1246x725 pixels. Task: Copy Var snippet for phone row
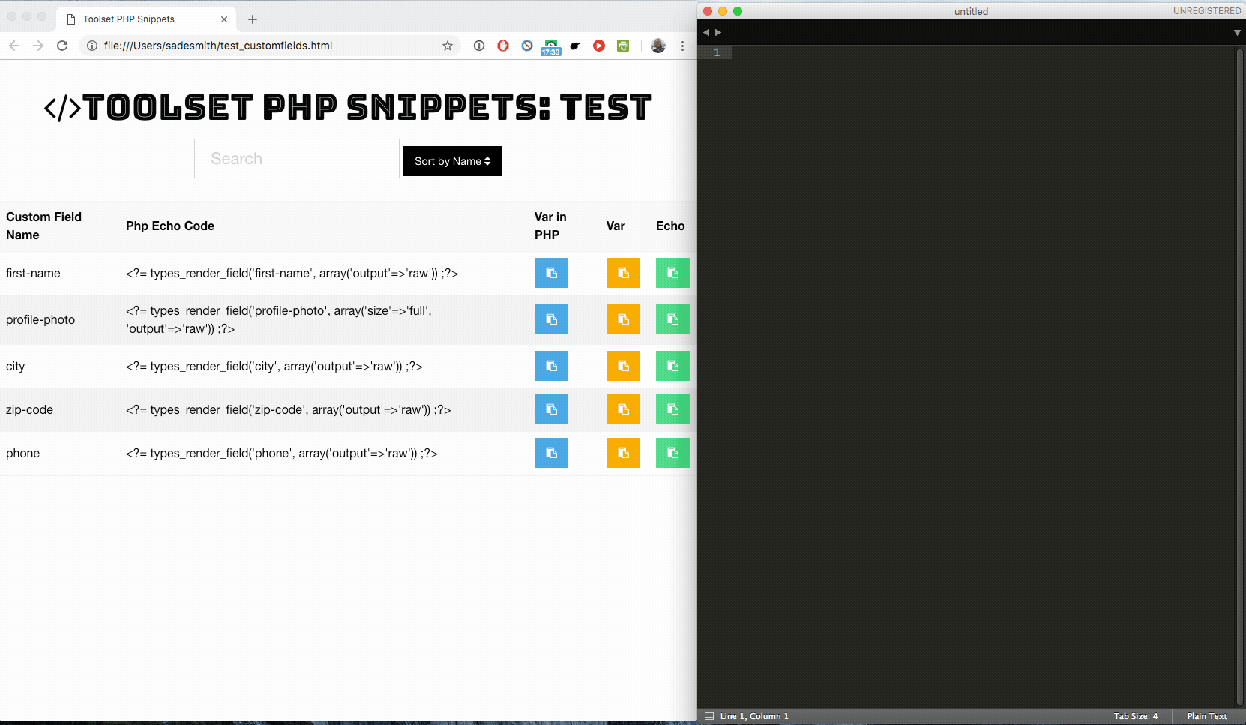click(623, 453)
